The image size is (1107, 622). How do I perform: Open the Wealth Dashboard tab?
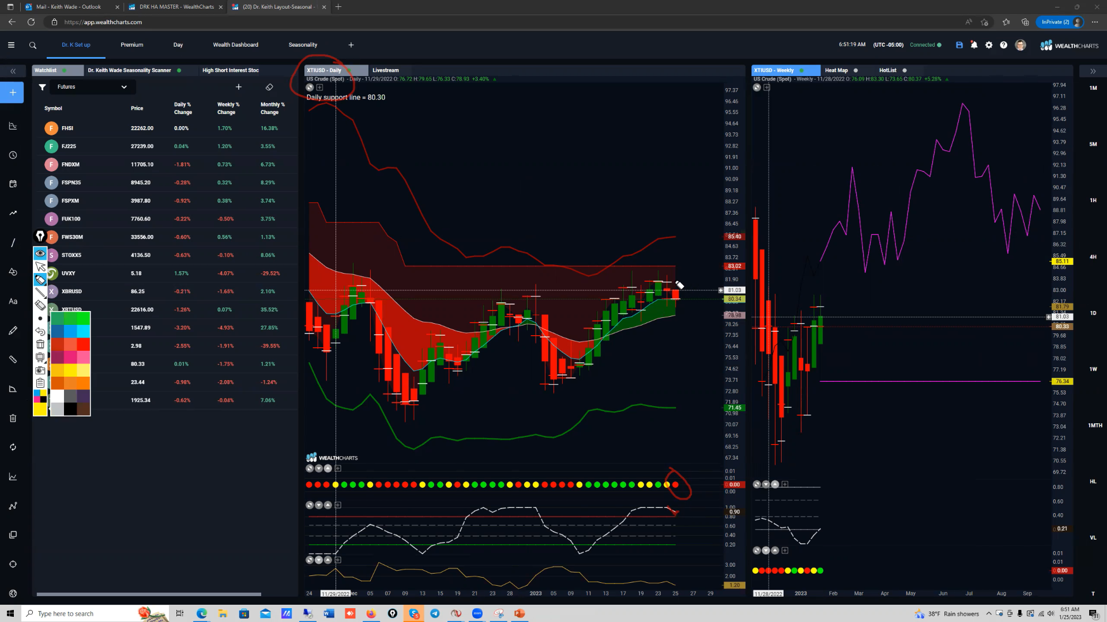click(236, 45)
